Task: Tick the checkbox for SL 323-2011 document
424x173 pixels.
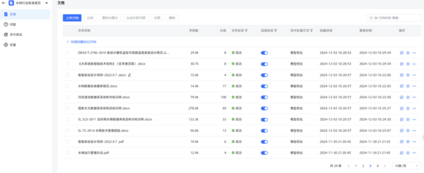Action: click(67, 119)
